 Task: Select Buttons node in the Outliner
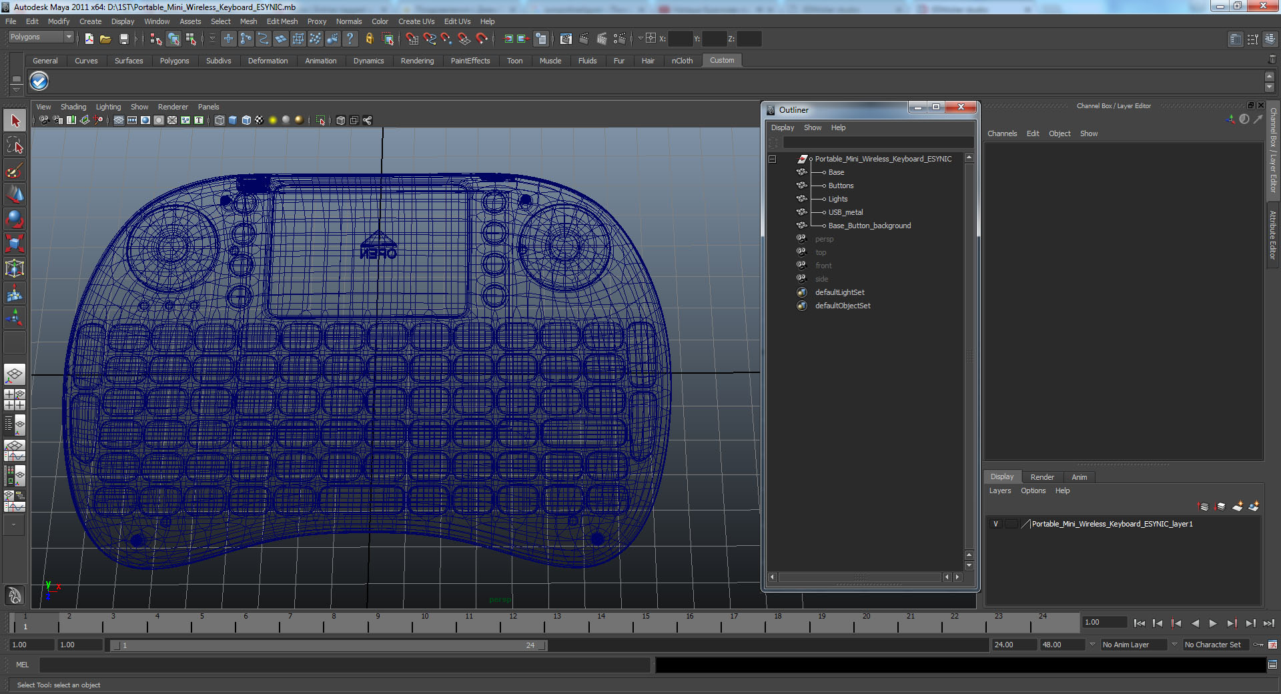click(841, 186)
